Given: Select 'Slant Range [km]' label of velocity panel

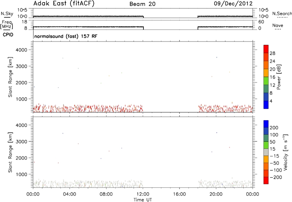Looking at the screenshot, I should coord(10,152).
